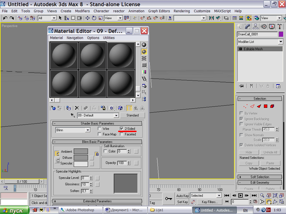Select Vertex sub-object level icon
The image size is (286, 214).
pyautogui.click(x=245, y=106)
